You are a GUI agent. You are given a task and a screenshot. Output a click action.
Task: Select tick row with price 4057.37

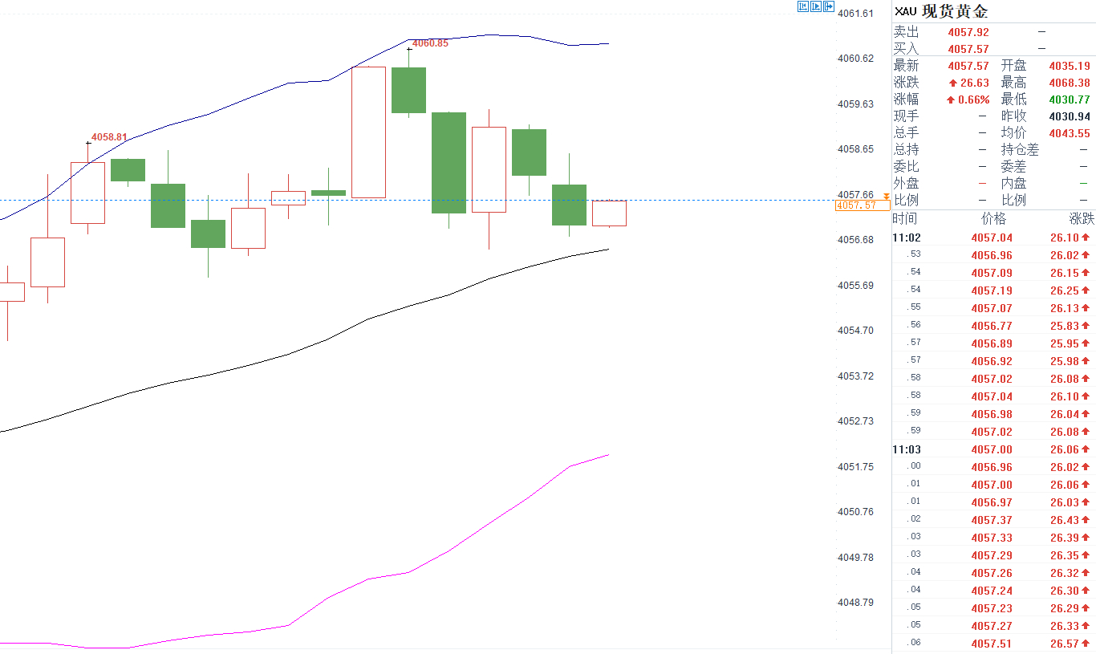pos(993,520)
